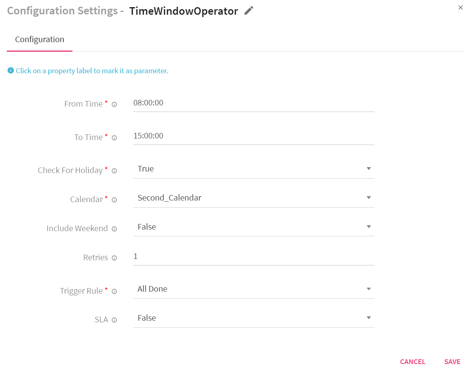
Task: Click the From Time label to mark as parameter
Action: point(84,103)
